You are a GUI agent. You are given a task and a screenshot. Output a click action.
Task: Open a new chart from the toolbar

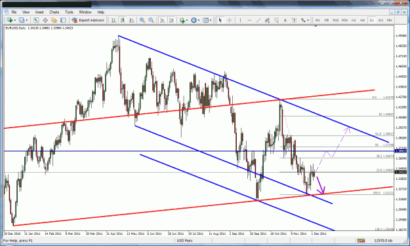click(x=10, y=20)
